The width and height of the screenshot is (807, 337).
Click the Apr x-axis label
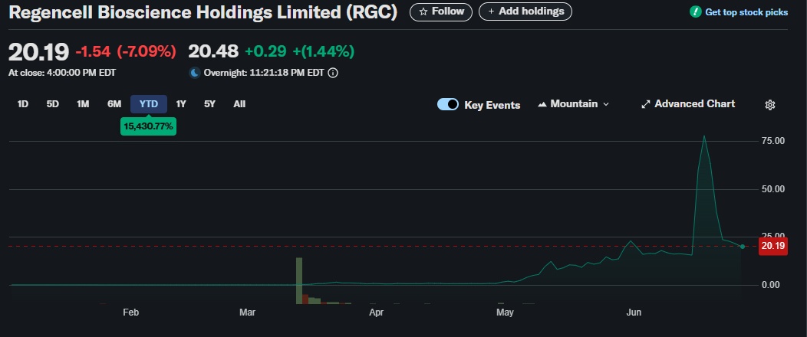tap(376, 312)
